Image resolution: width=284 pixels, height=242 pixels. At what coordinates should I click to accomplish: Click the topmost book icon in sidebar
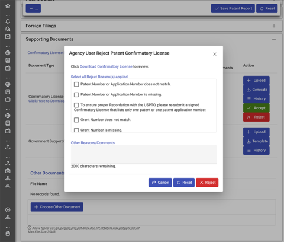[8, 60]
